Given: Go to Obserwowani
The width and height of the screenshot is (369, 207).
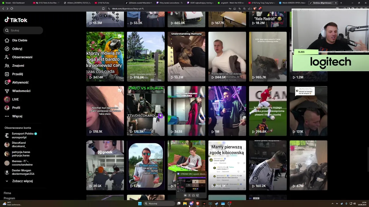Looking at the screenshot, I should 22,57.
